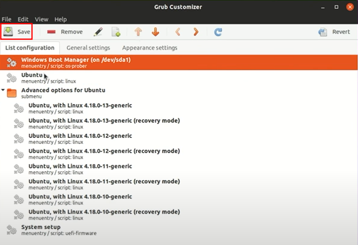
Task: Remove the selected entry with Remove button
Action: tap(65, 32)
